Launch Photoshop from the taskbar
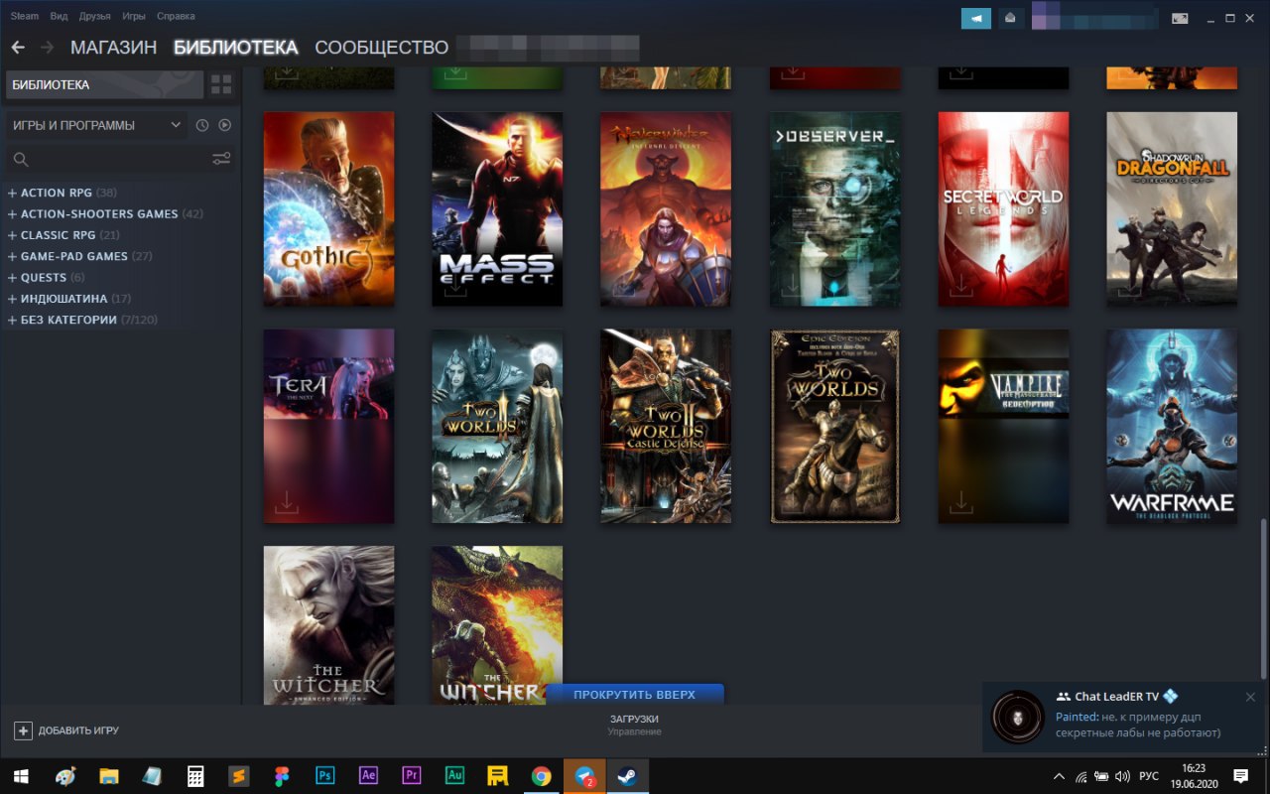Screen dimensions: 1270x794 pos(324,775)
